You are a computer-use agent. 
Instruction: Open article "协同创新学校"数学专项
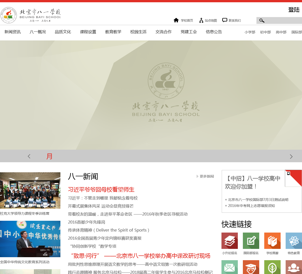tap(93, 246)
